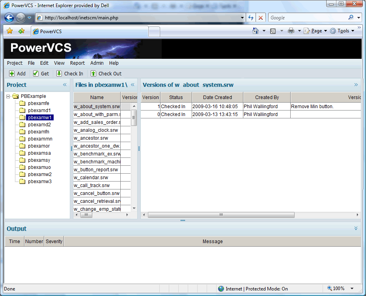This screenshot has height=296, width=366.
Task: Open the search provider dropdown arrow
Action: [359, 17]
